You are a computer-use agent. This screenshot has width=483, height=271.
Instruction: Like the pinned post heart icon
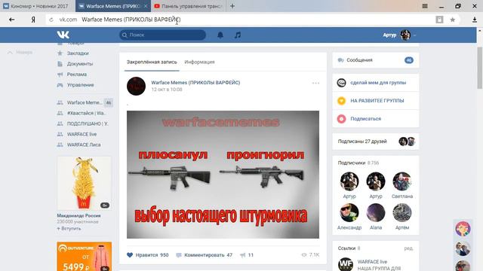(130, 254)
